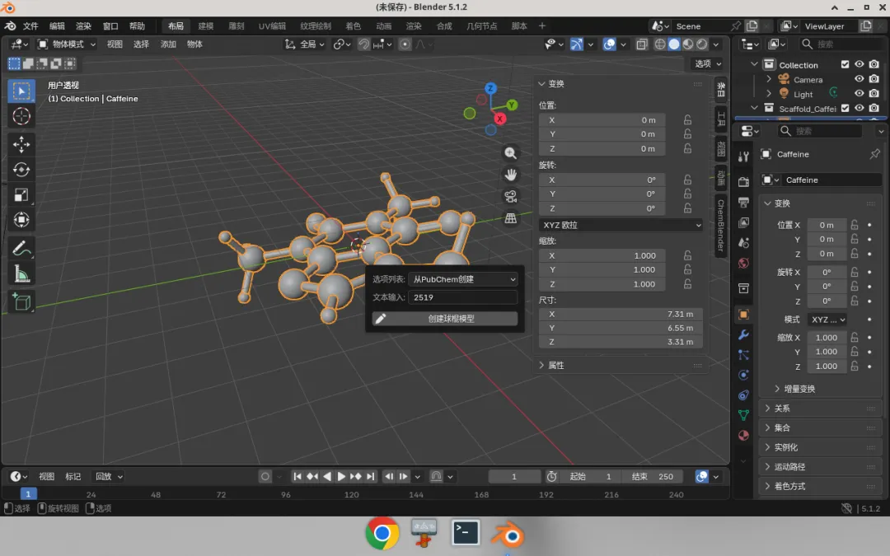The image size is (890, 556).
Task: Activate the Annotate pencil tool
Action: [21, 248]
